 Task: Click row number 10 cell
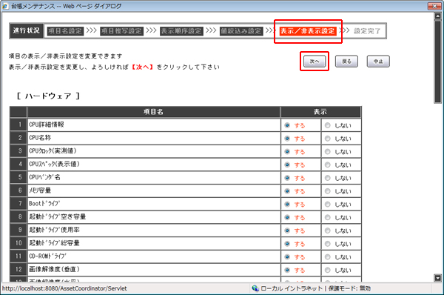pos(18,243)
